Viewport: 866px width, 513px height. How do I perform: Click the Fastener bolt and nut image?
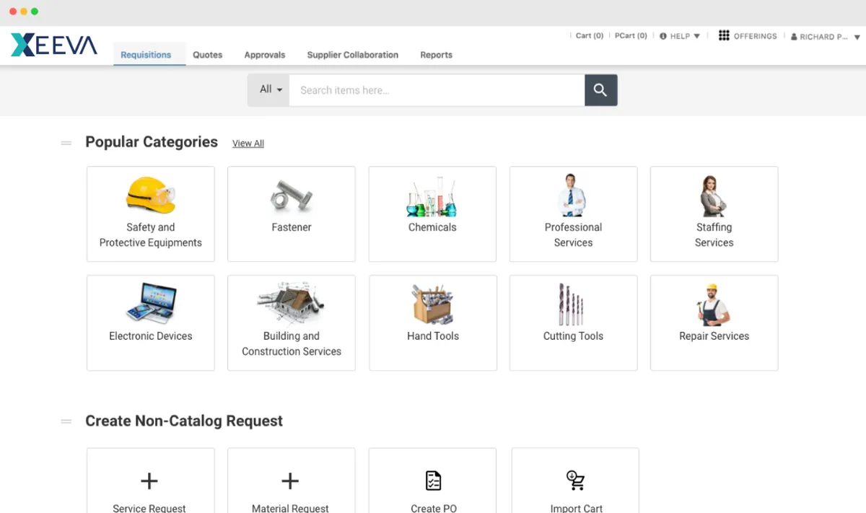[292, 196]
